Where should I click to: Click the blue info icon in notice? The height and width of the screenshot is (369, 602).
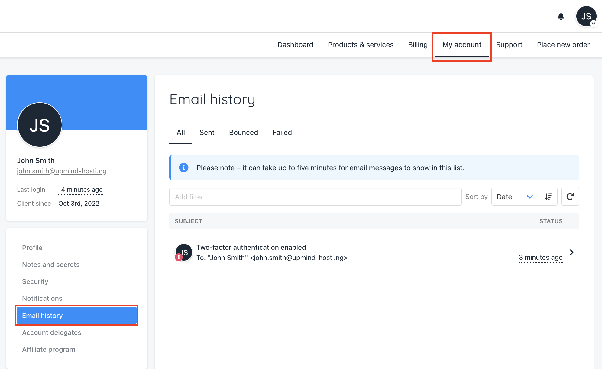[184, 168]
